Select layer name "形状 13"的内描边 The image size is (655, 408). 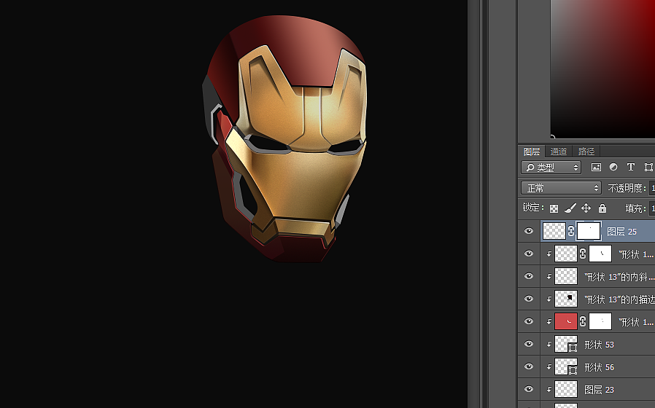click(619, 299)
